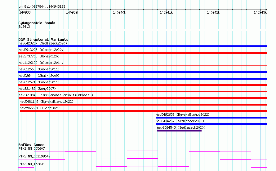Select the thin nsv1126125 (Alsmadi2014) line
Viewport: 276px width, 171px height.
coord(143,66)
